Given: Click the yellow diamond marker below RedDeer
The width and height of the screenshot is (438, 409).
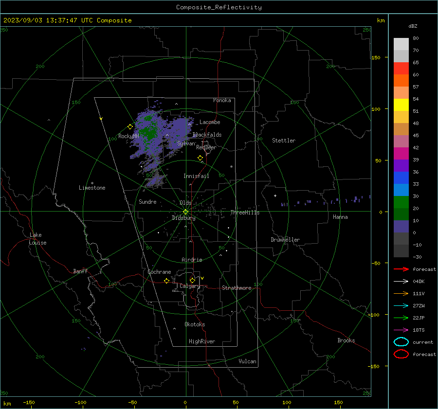Looking at the screenshot, I should [x=200, y=158].
